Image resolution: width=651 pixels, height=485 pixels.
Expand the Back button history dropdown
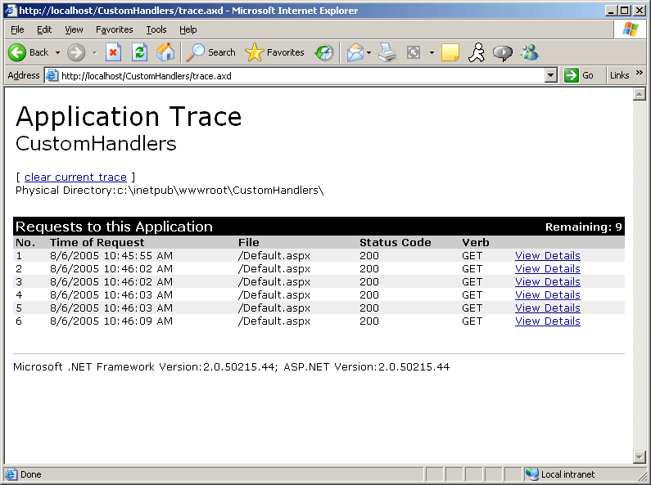tap(57, 52)
